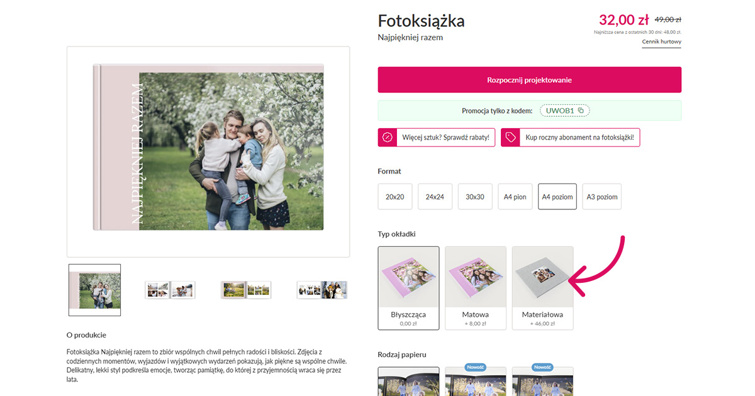Open Więcej sztuk? Sprawdź rabaty!
Screen dimensions: 755x396
click(x=437, y=138)
